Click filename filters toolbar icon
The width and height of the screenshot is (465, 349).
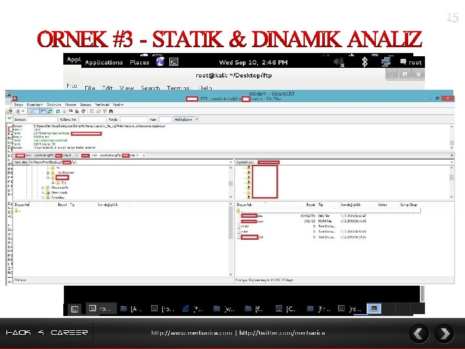click(91, 111)
